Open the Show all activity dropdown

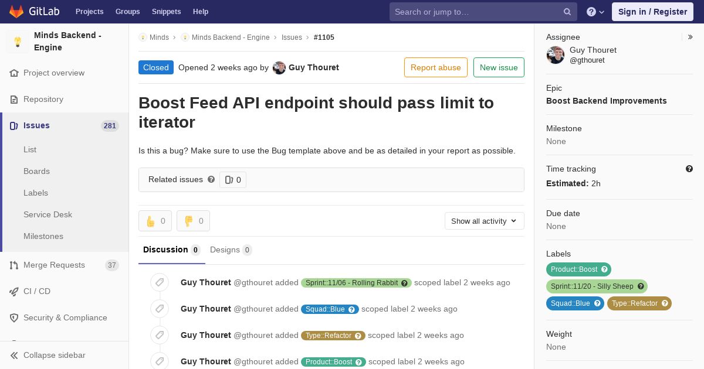484,221
